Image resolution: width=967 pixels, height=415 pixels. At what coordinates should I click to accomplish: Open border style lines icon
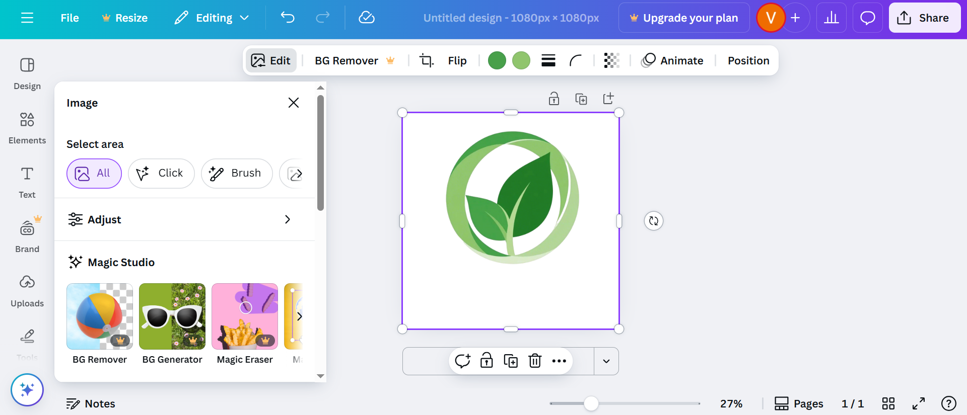[x=548, y=61]
